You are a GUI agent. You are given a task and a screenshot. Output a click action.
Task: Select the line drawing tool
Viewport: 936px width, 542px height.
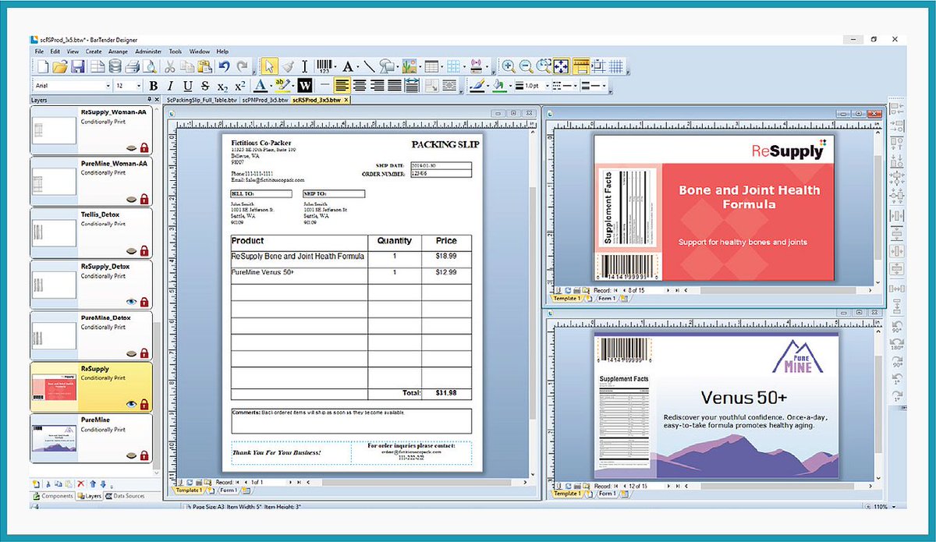point(369,67)
